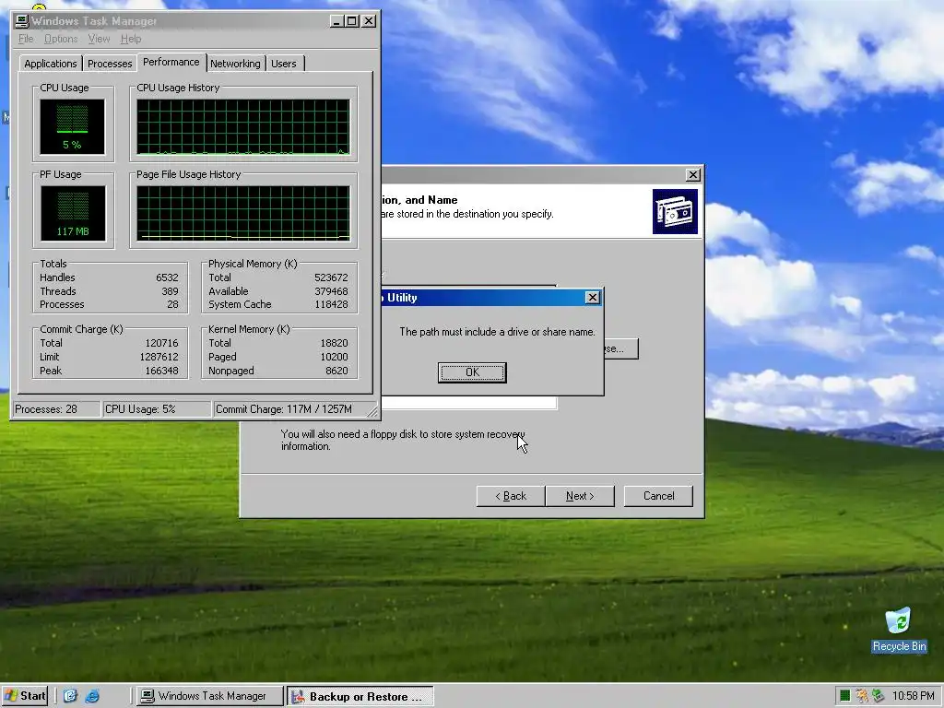Click the Back button in the wizard
Image resolution: width=944 pixels, height=708 pixels.
pyautogui.click(x=511, y=496)
